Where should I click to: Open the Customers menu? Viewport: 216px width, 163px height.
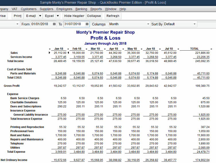[29, 9]
